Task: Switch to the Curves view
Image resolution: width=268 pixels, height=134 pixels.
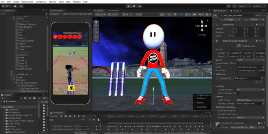Action: pos(94,133)
